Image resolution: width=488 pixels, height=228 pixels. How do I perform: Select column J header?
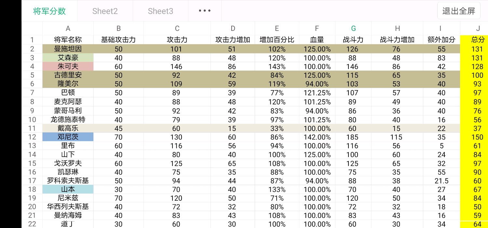coord(474,28)
